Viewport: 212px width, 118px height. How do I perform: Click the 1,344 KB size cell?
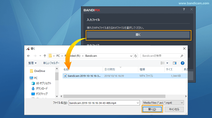(x=176, y=76)
